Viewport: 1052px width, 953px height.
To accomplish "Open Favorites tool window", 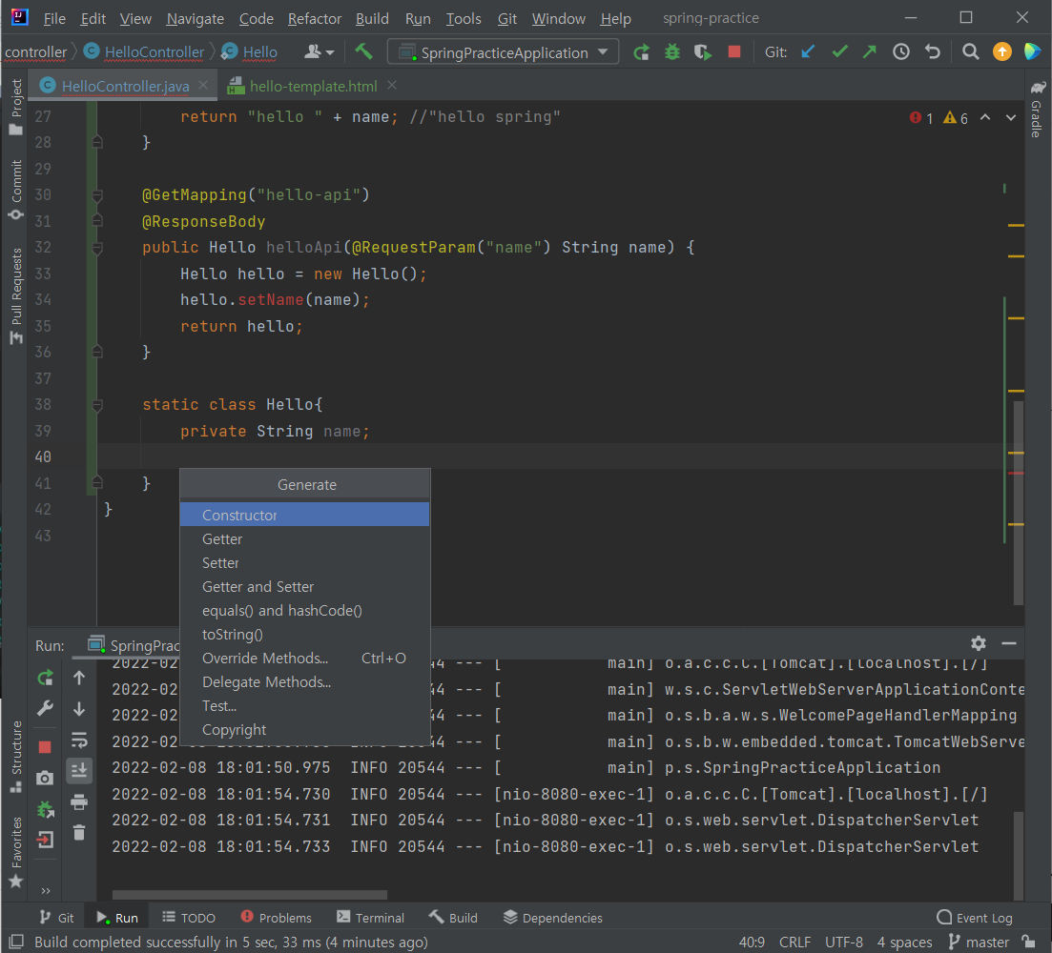I will point(16,853).
